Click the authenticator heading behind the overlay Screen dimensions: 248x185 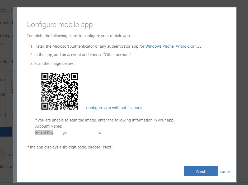[x=6, y=62]
